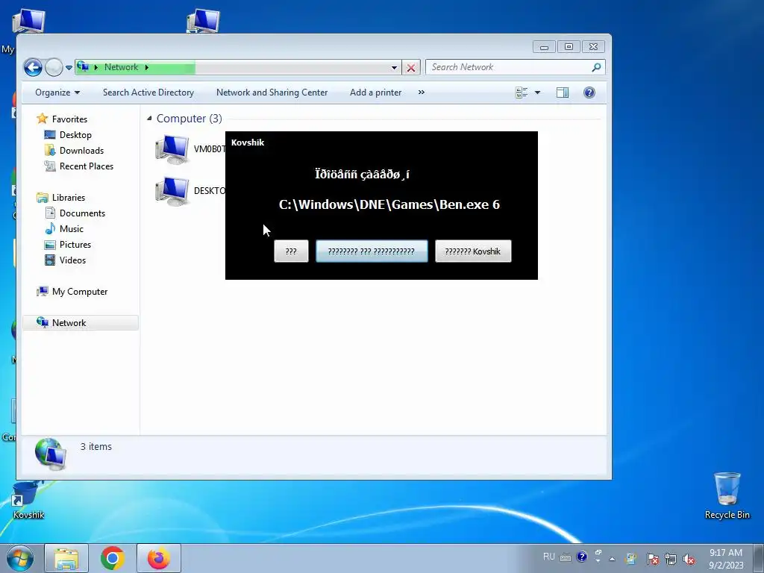Click the Network breadcrumb in address bar
Image resolution: width=764 pixels, height=573 pixels.
click(x=121, y=67)
